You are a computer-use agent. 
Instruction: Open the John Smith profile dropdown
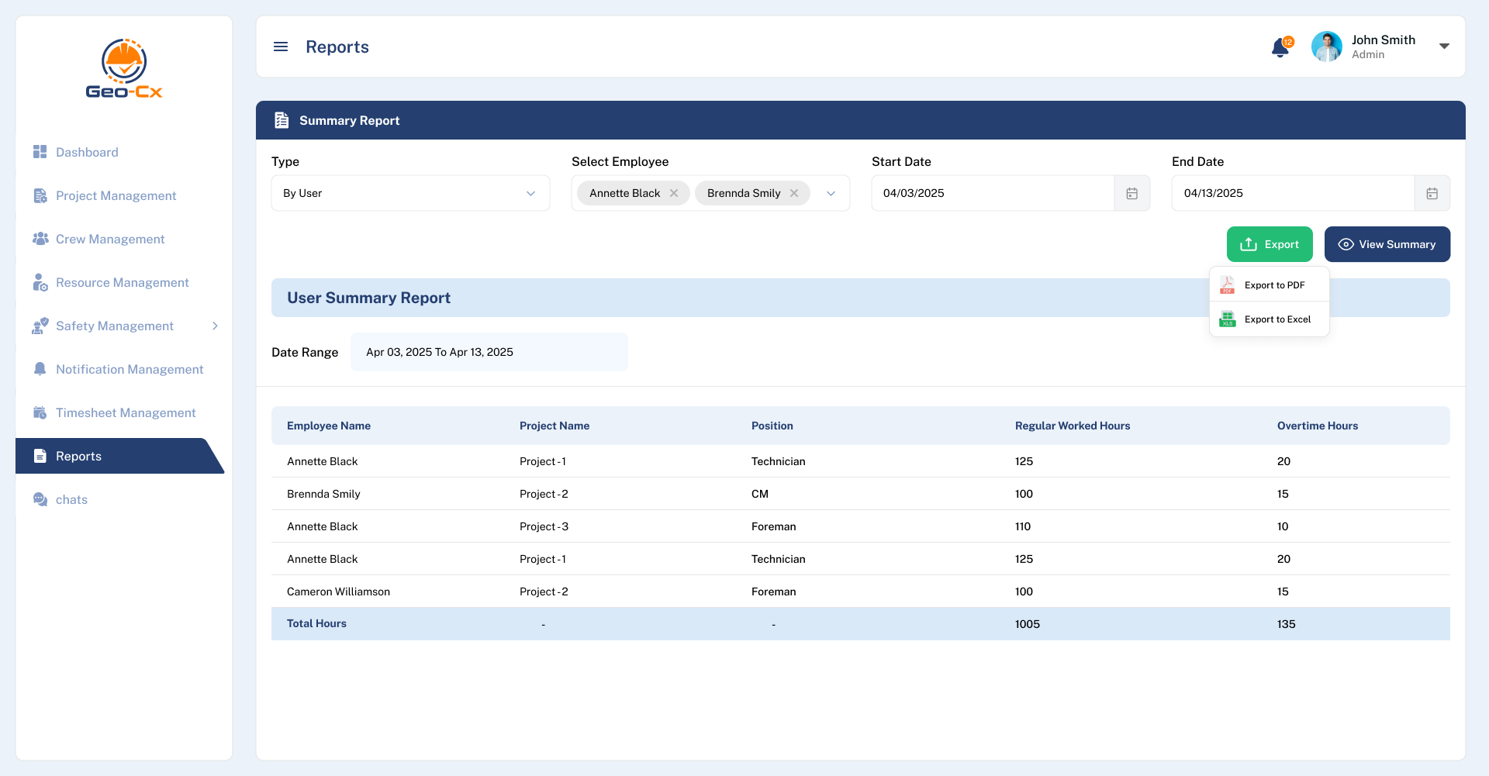pos(1444,46)
